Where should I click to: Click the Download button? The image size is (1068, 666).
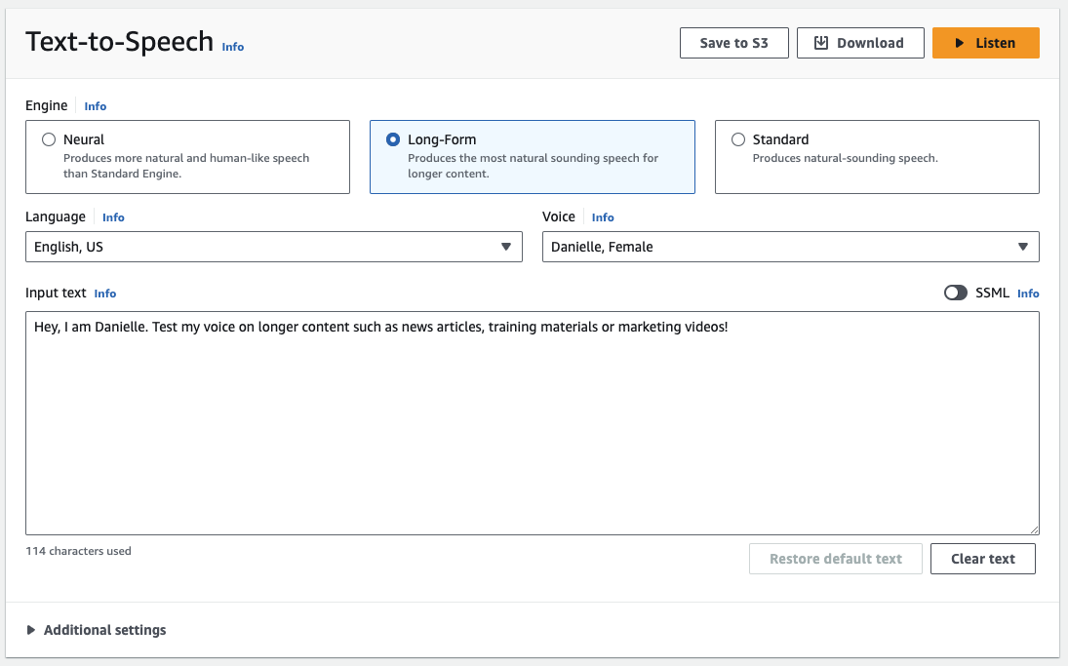[x=859, y=43]
